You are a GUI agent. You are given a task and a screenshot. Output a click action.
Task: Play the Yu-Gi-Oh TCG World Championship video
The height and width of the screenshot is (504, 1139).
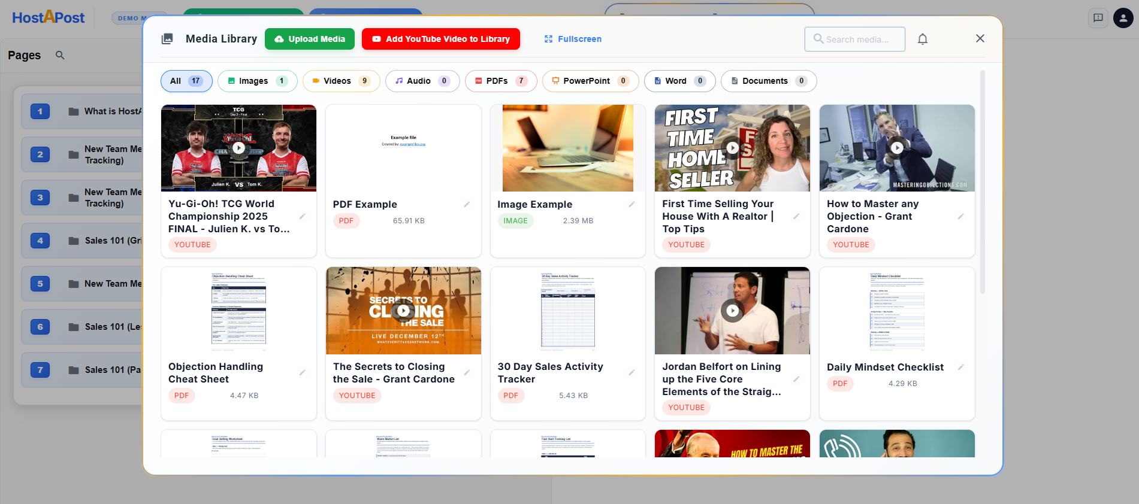tap(238, 148)
